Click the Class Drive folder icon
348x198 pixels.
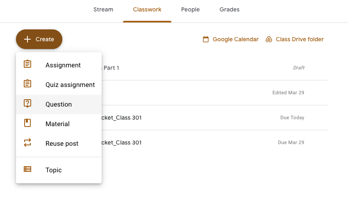[x=269, y=39]
